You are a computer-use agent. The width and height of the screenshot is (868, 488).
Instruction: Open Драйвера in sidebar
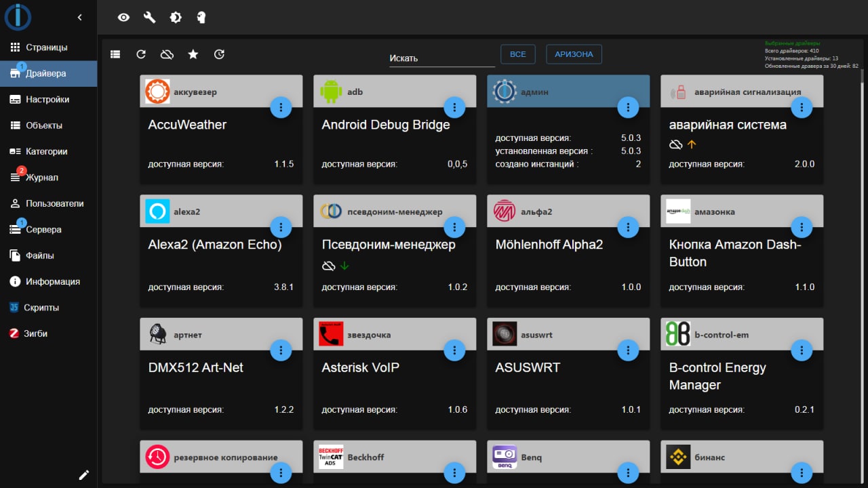[x=48, y=73]
